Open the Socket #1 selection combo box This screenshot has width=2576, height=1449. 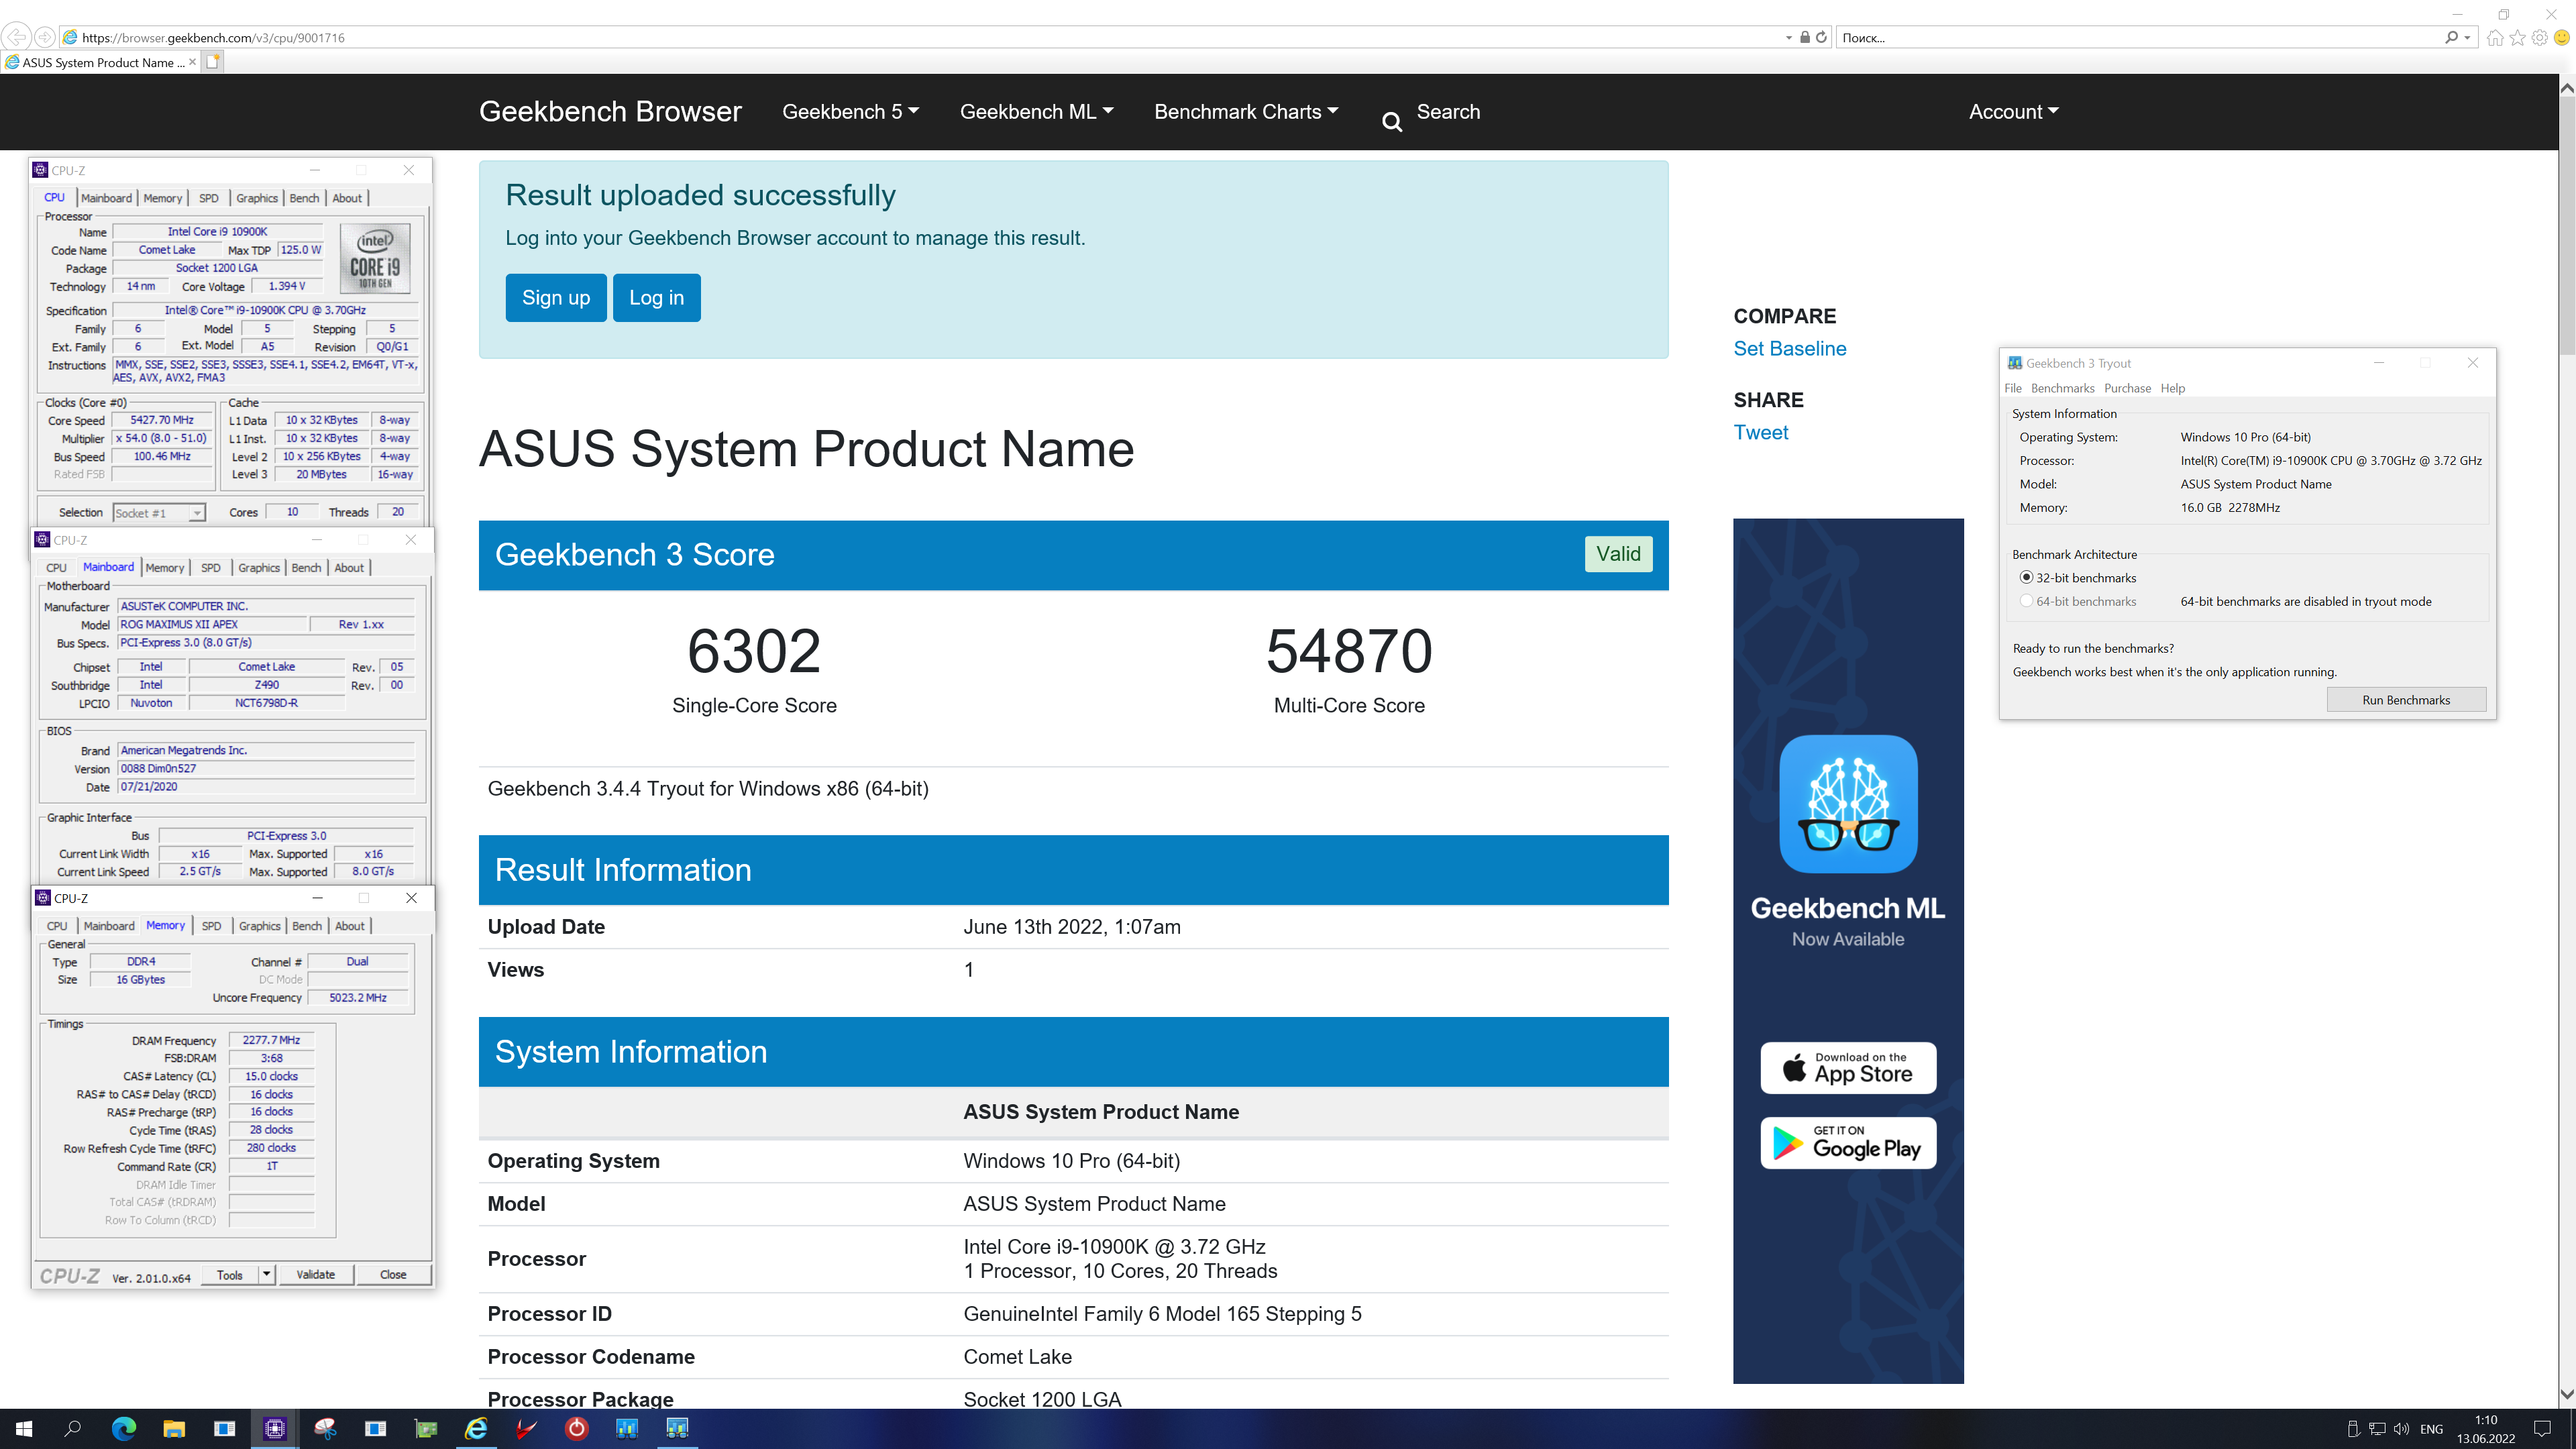159,513
